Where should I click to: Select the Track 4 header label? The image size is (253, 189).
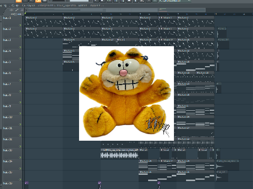[7, 51]
